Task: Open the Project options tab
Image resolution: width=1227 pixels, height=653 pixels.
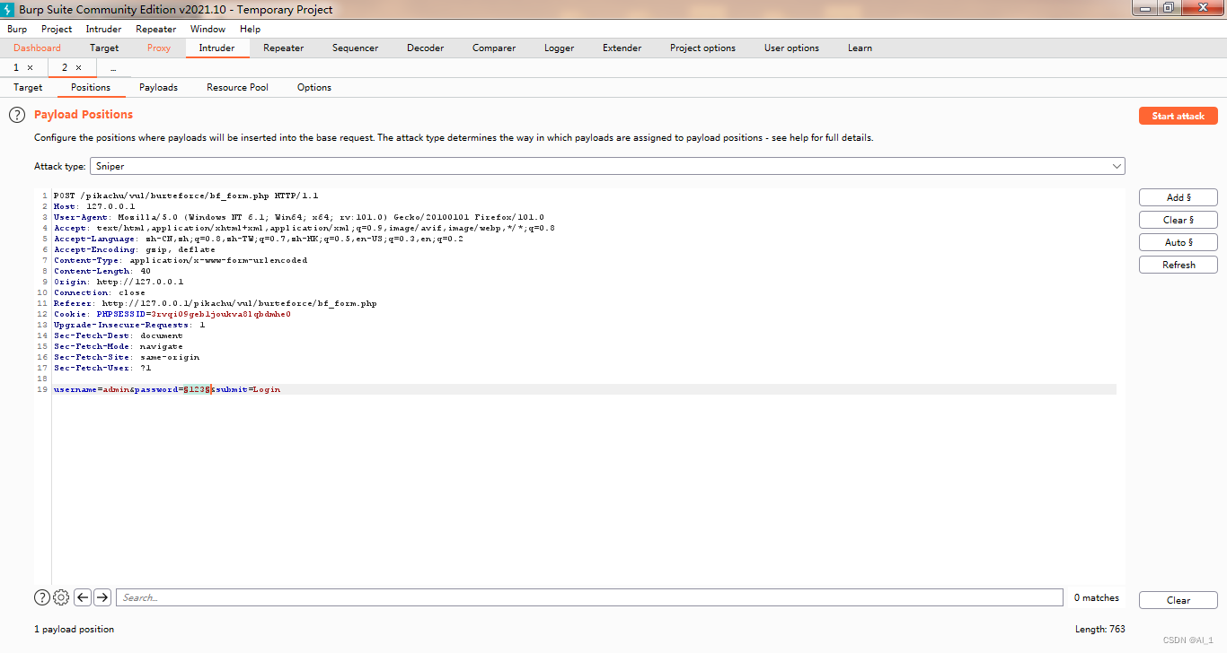Action: (702, 48)
